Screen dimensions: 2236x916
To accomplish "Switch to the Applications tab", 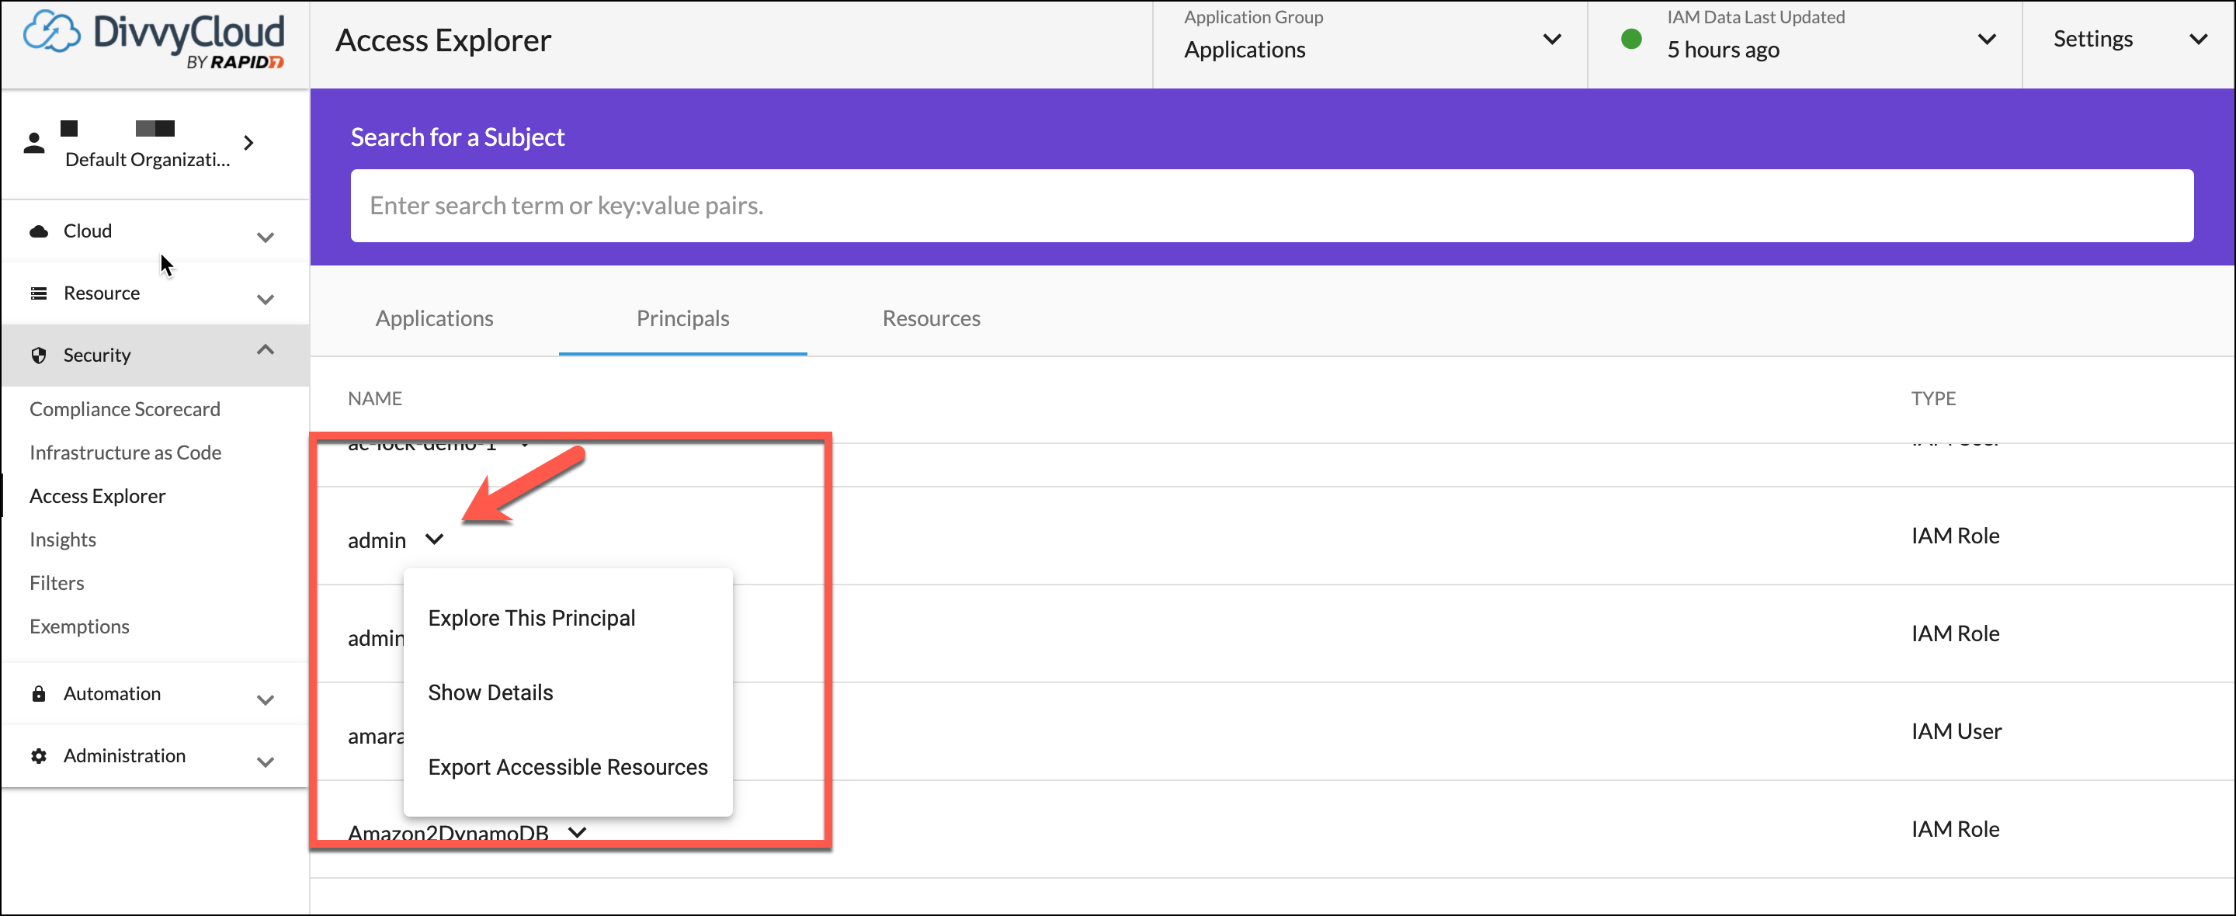I will coord(434,318).
